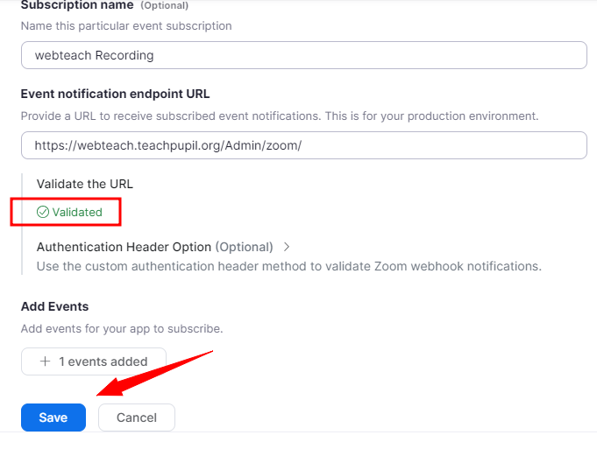Click the "Validate the URL" label
The width and height of the screenshot is (597, 449).
pyautogui.click(x=85, y=184)
